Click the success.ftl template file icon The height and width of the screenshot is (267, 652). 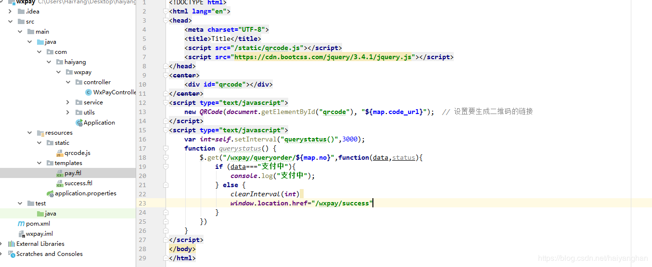tap(59, 183)
